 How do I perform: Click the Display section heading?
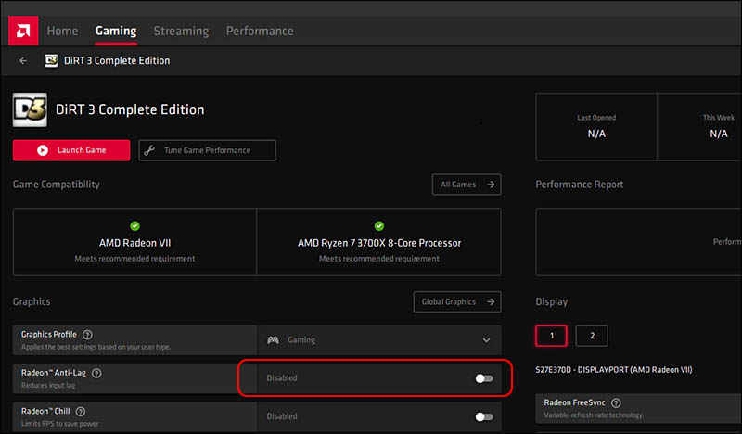click(551, 301)
